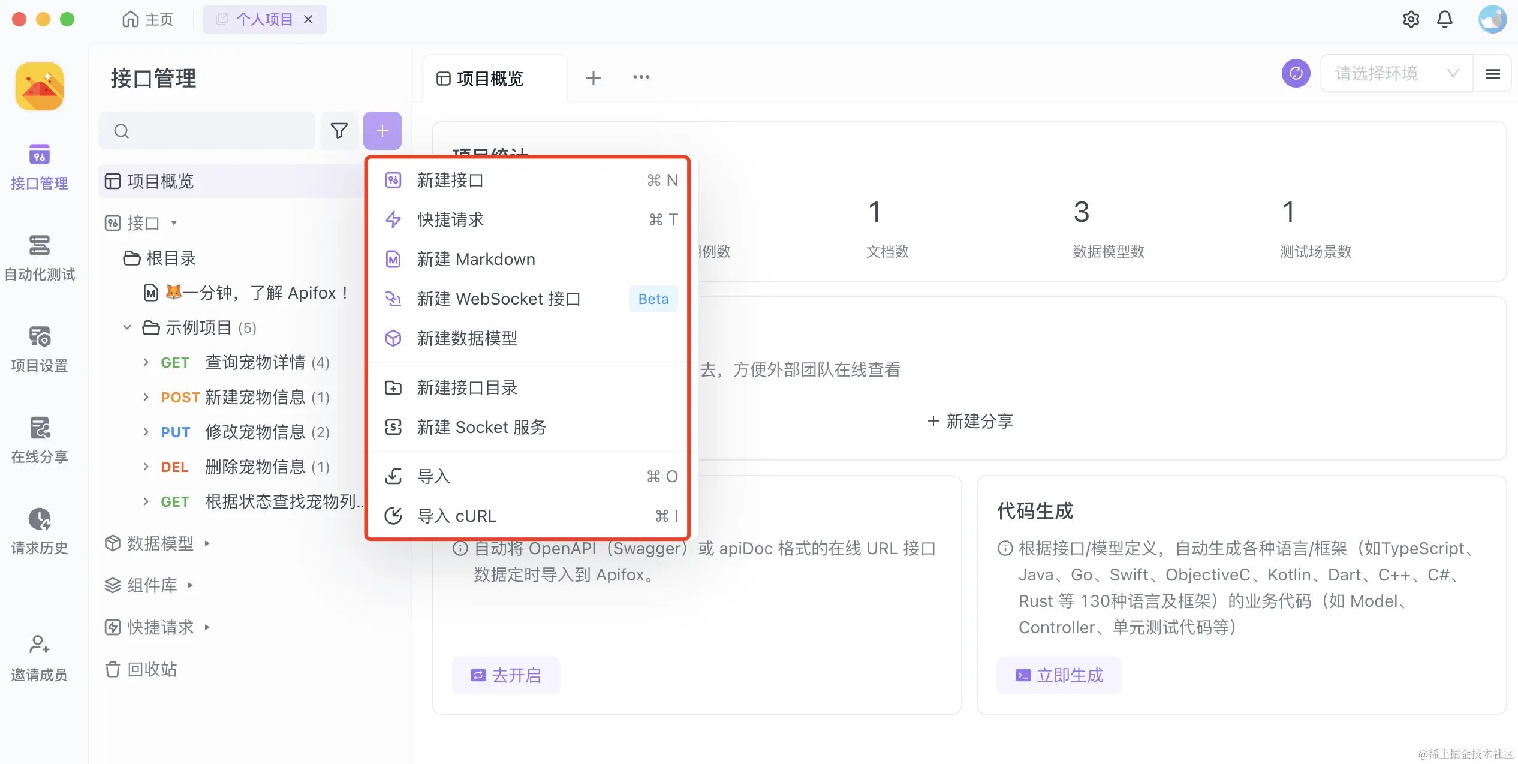
Task: Expand POST 新建宠物信息 row chevron
Action: tap(146, 397)
